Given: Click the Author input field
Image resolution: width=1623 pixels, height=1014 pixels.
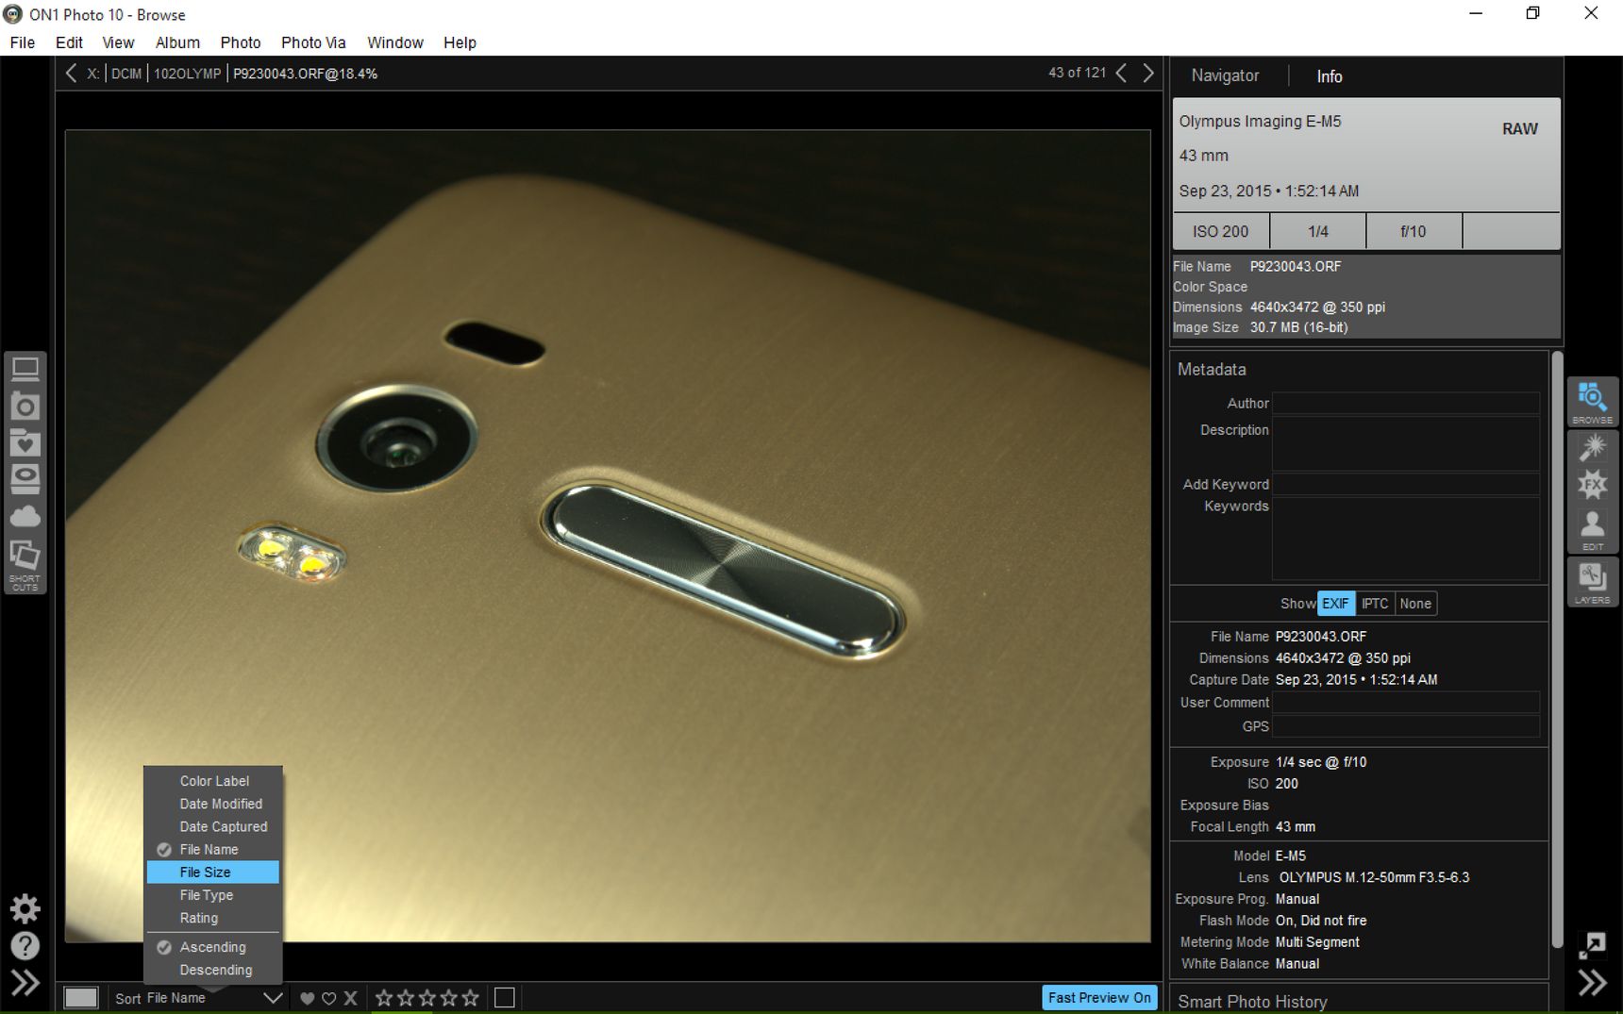Looking at the screenshot, I should [1406, 403].
